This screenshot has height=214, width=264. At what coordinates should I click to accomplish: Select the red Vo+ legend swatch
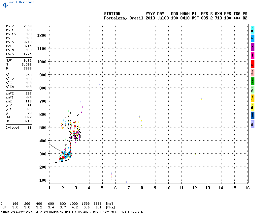pos(252,64)
